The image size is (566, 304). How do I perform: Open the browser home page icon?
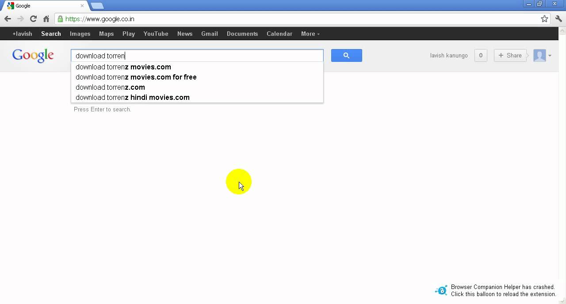point(46,19)
